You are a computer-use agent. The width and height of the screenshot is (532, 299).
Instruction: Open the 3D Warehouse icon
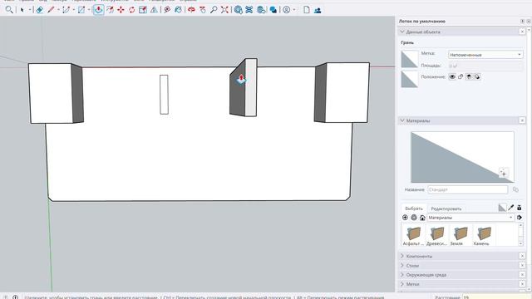point(239,10)
